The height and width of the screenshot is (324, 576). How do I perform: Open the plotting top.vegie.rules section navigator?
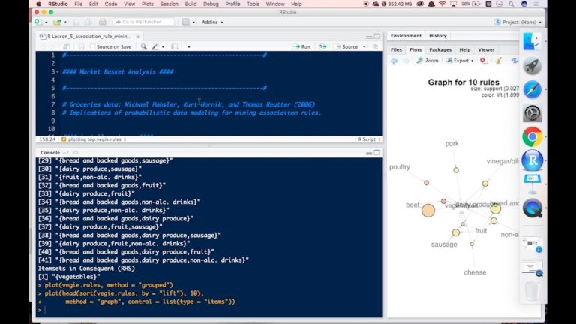coord(94,139)
